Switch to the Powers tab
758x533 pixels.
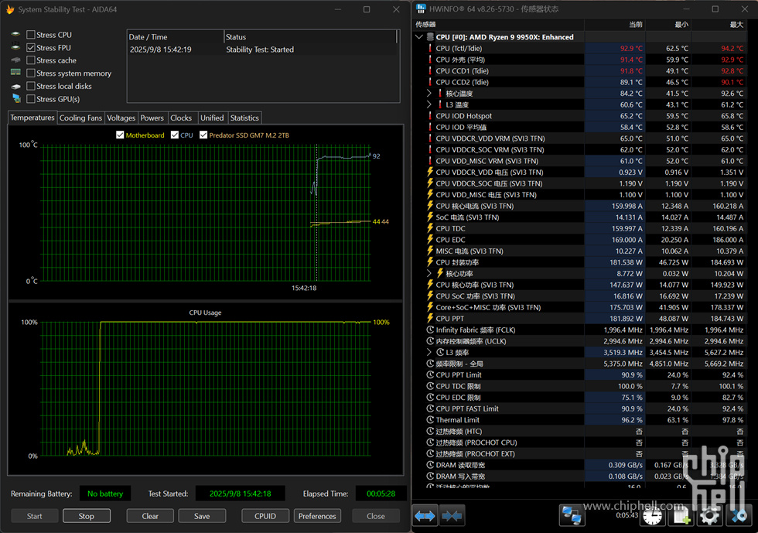pos(152,118)
